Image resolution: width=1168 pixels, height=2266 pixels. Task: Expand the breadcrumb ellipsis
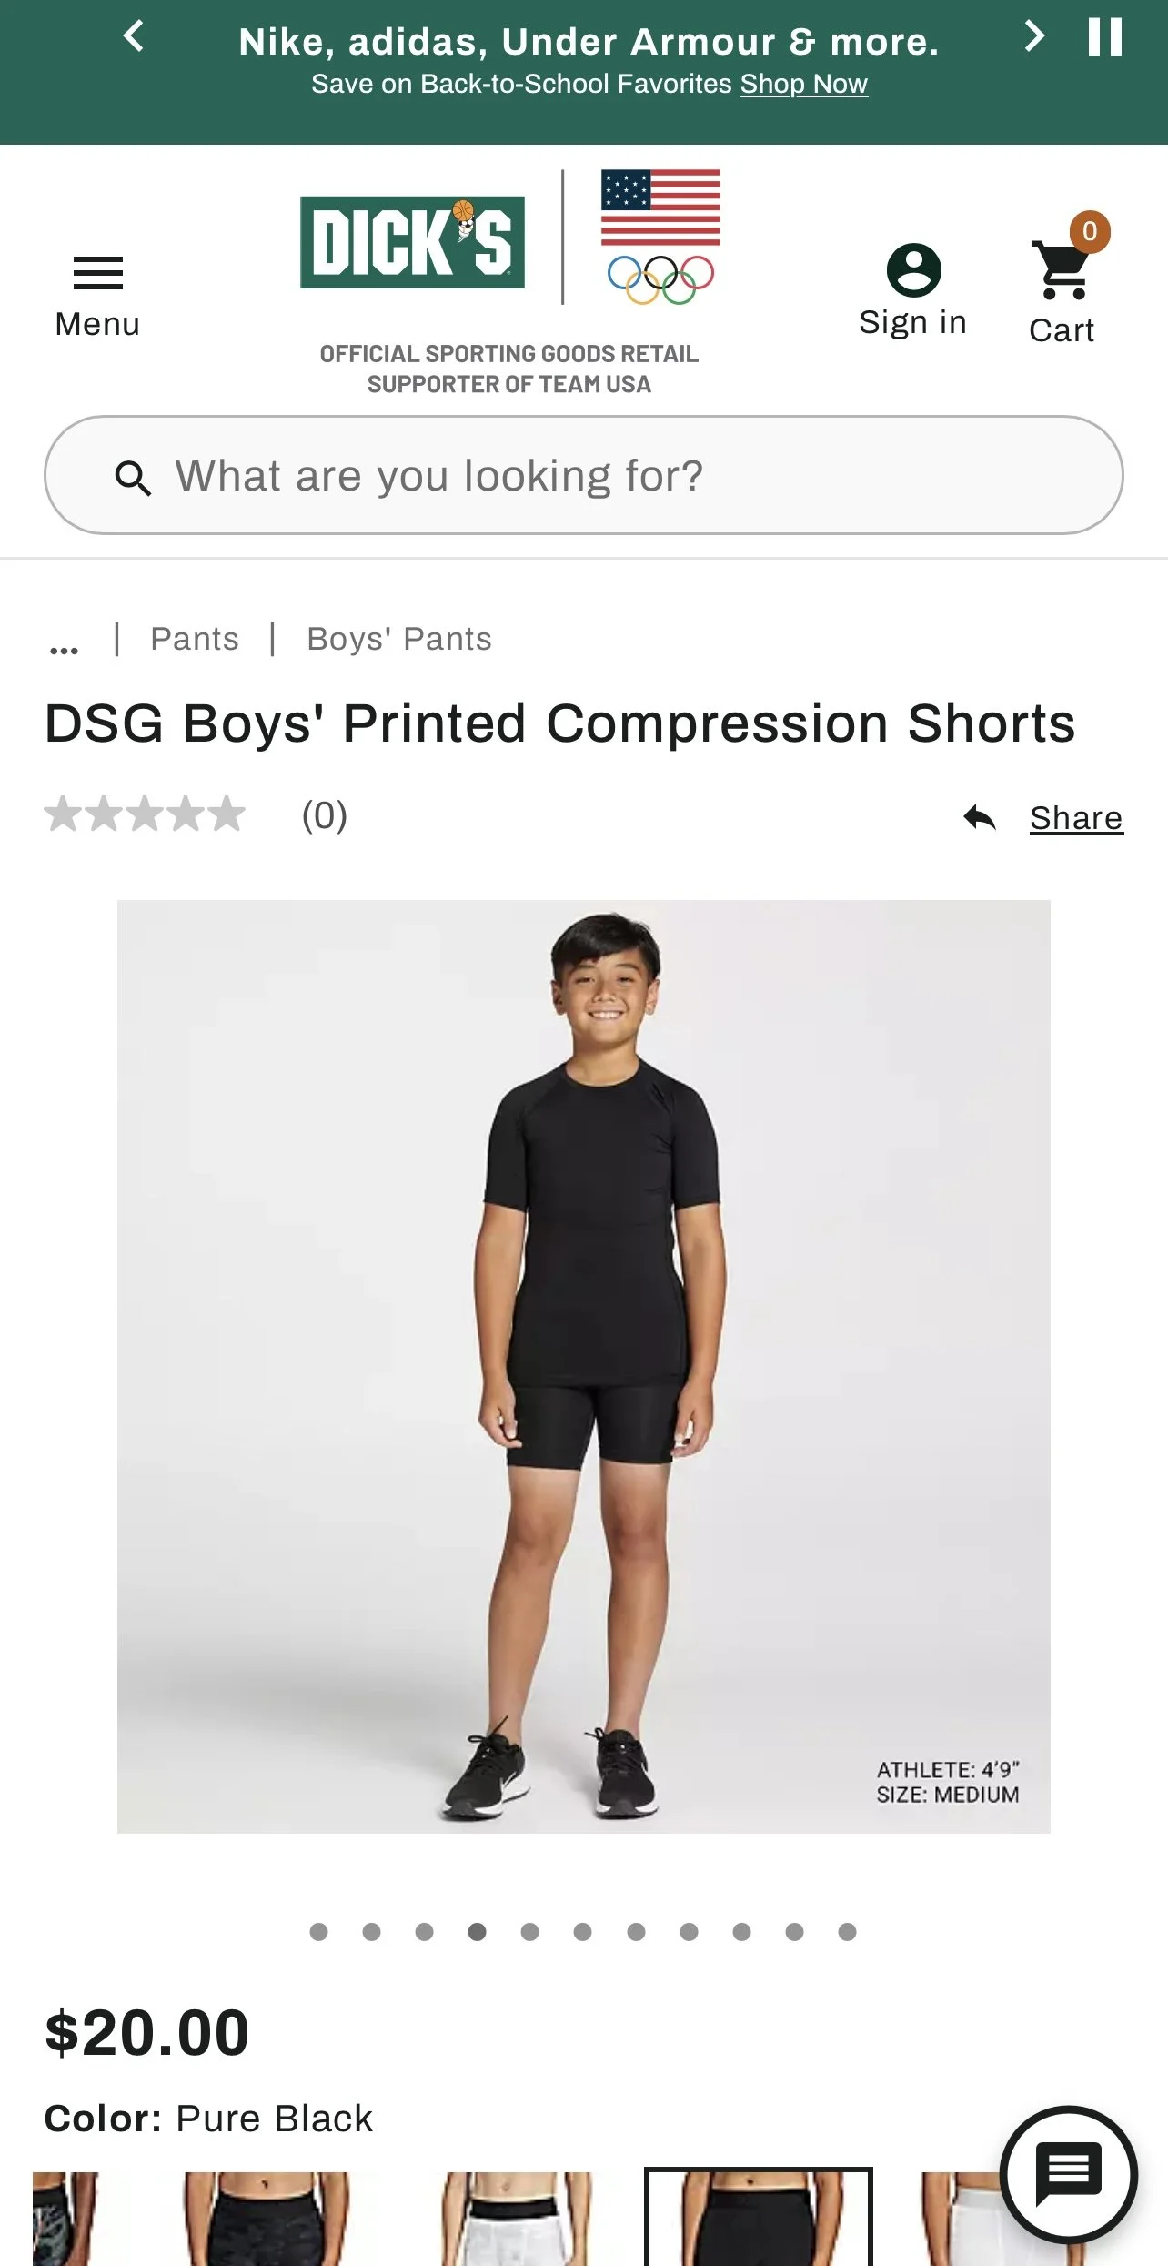coord(64,649)
